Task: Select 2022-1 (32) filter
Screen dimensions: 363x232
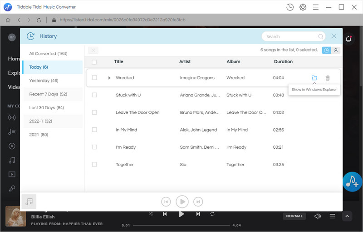Action: point(53,121)
